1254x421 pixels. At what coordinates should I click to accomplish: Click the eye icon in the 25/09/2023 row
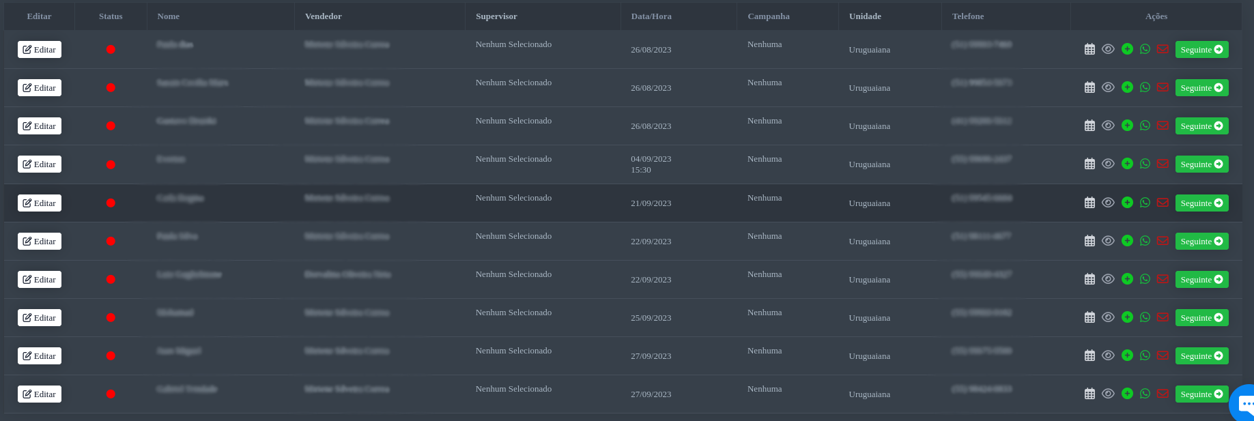click(1108, 317)
